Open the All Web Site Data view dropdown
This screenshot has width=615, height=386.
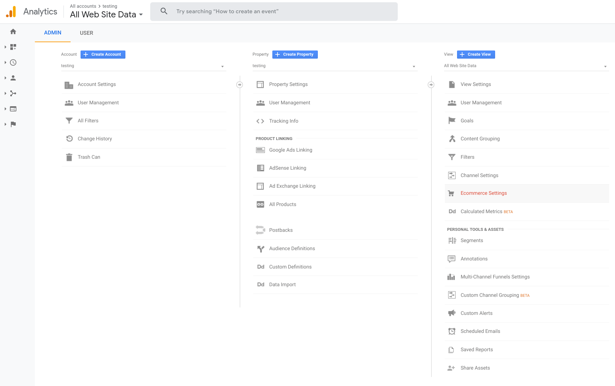coord(526,66)
